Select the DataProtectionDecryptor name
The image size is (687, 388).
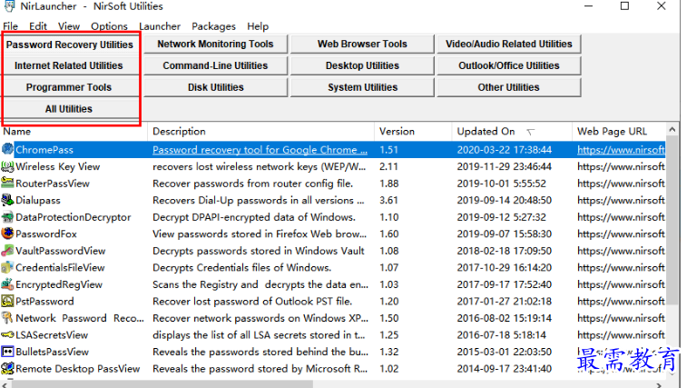74,217
